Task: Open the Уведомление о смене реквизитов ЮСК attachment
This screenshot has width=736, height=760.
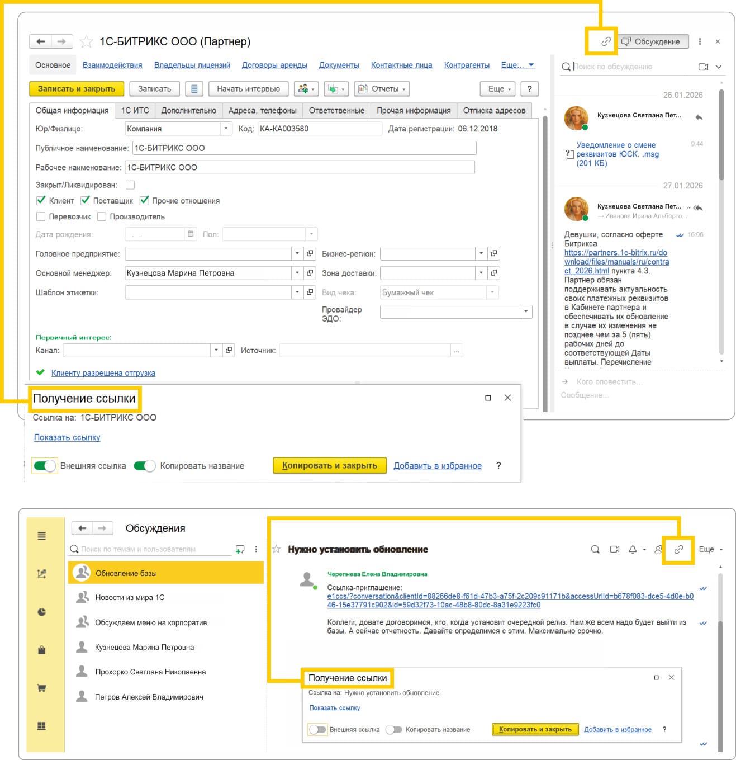Action: pos(618,154)
